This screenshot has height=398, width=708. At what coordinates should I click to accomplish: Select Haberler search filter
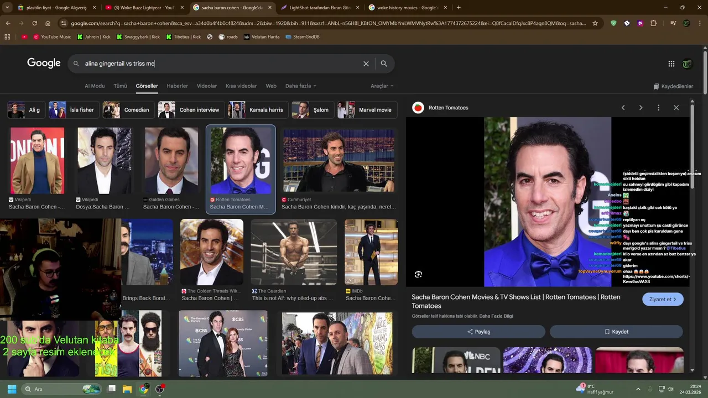coord(177,86)
